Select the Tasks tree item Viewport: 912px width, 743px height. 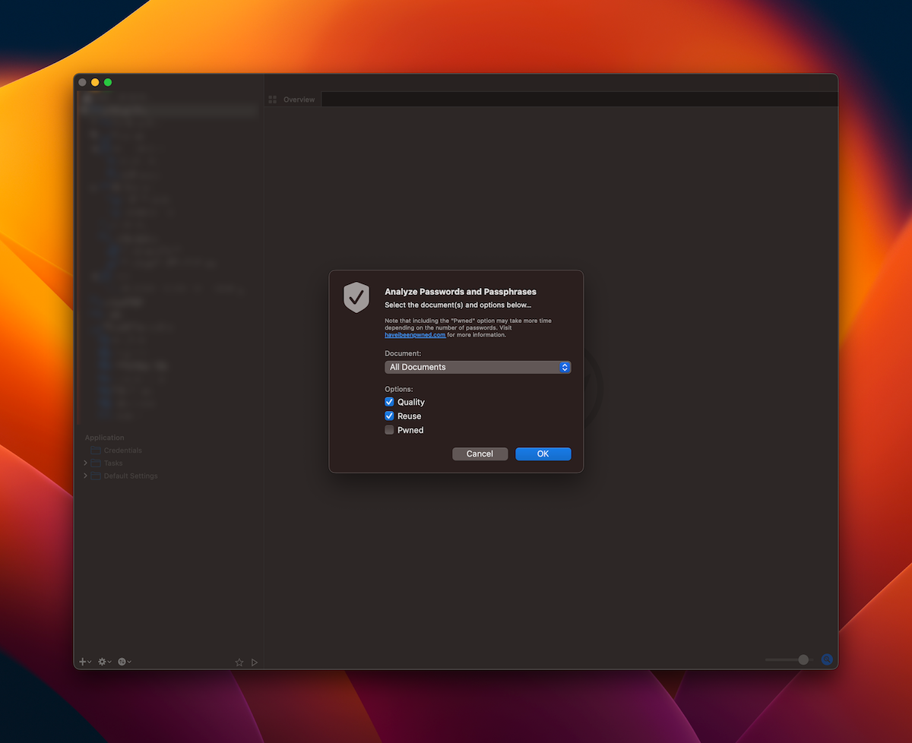(x=113, y=463)
